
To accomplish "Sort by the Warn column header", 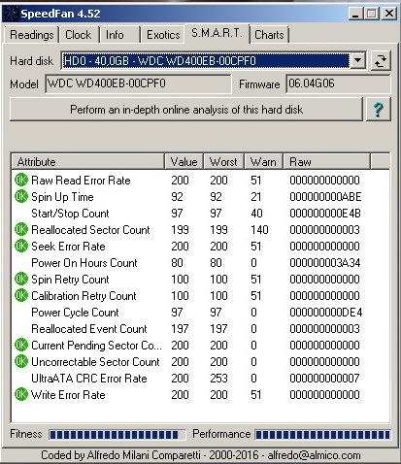I will (263, 162).
